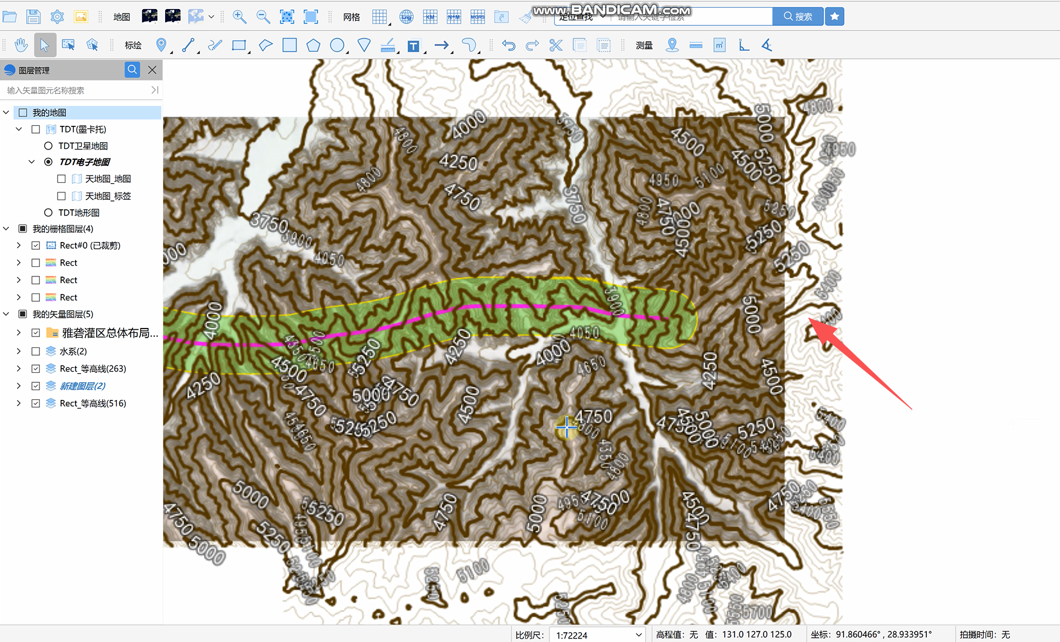Open layer panel search magnifier

(x=132, y=70)
